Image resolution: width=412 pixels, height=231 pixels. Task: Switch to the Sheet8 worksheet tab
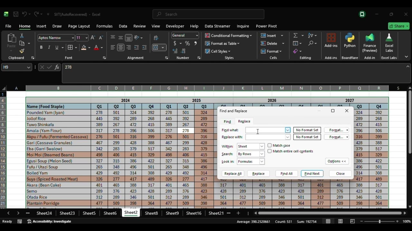tap(151, 213)
